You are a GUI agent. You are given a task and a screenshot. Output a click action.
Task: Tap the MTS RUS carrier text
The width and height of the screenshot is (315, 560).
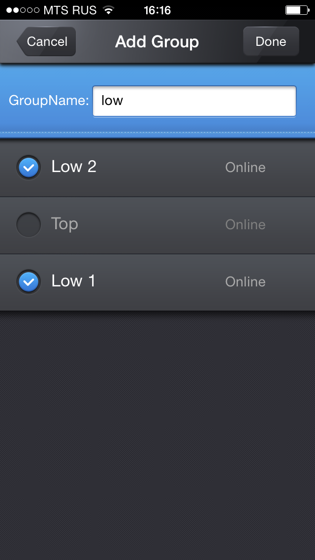pyautogui.click(x=70, y=10)
